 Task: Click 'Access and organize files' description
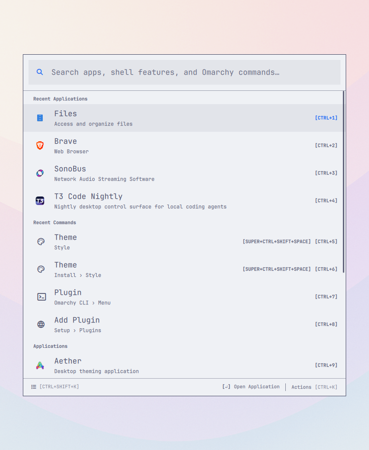[x=93, y=124]
